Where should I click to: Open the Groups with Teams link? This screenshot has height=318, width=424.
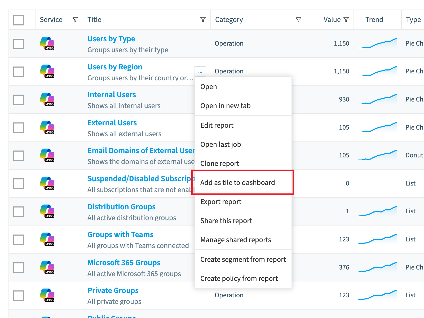(120, 235)
